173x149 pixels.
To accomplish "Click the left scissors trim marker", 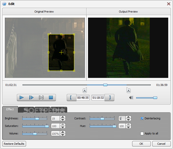I will pos(85,90).
